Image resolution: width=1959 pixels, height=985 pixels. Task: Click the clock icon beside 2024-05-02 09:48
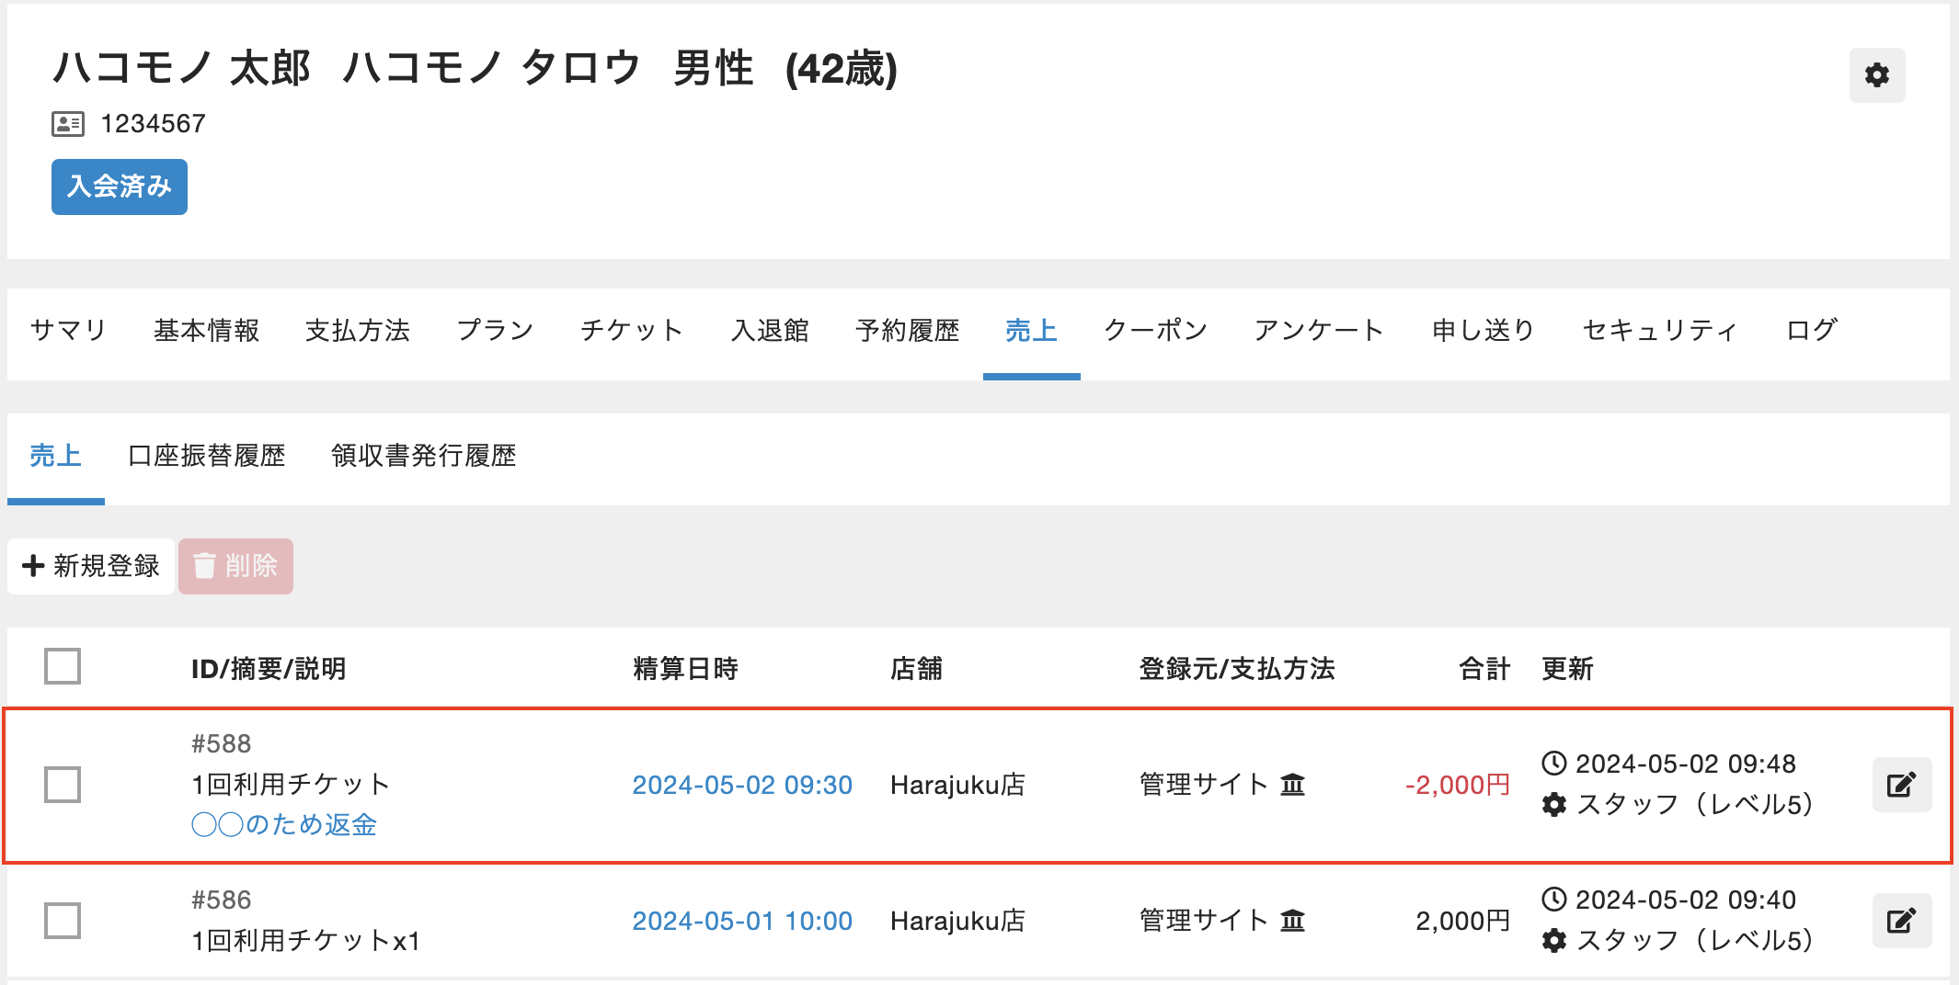(x=1553, y=764)
